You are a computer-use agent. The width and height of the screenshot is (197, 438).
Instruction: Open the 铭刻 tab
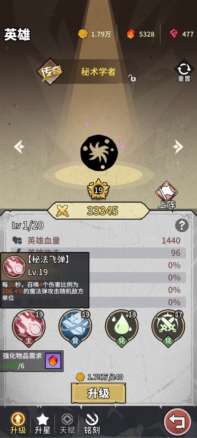coord(92,423)
